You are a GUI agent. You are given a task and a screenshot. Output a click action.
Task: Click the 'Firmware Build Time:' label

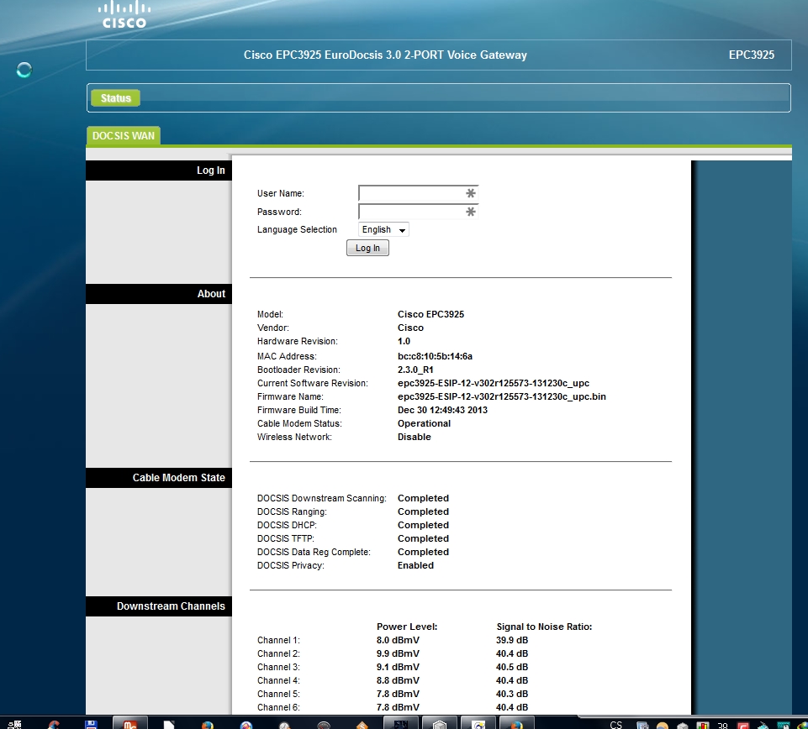click(298, 410)
